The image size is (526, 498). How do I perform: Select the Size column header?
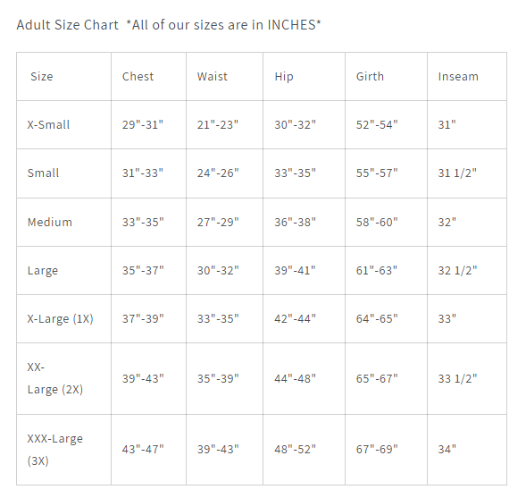point(42,77)
